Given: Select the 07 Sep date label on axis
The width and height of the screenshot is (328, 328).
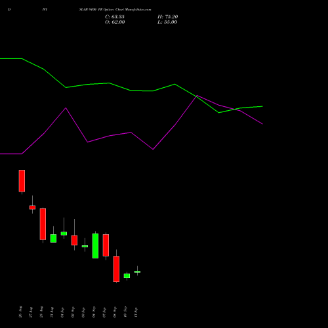Looking at the screenshot, I should click(104, 312).
